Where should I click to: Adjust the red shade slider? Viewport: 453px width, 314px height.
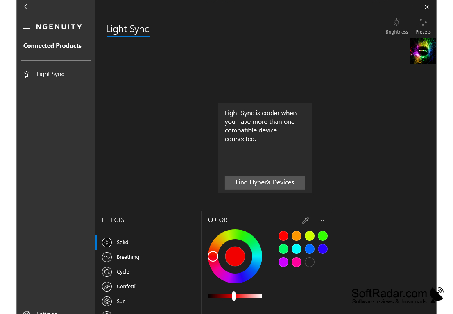coord(234,296)
